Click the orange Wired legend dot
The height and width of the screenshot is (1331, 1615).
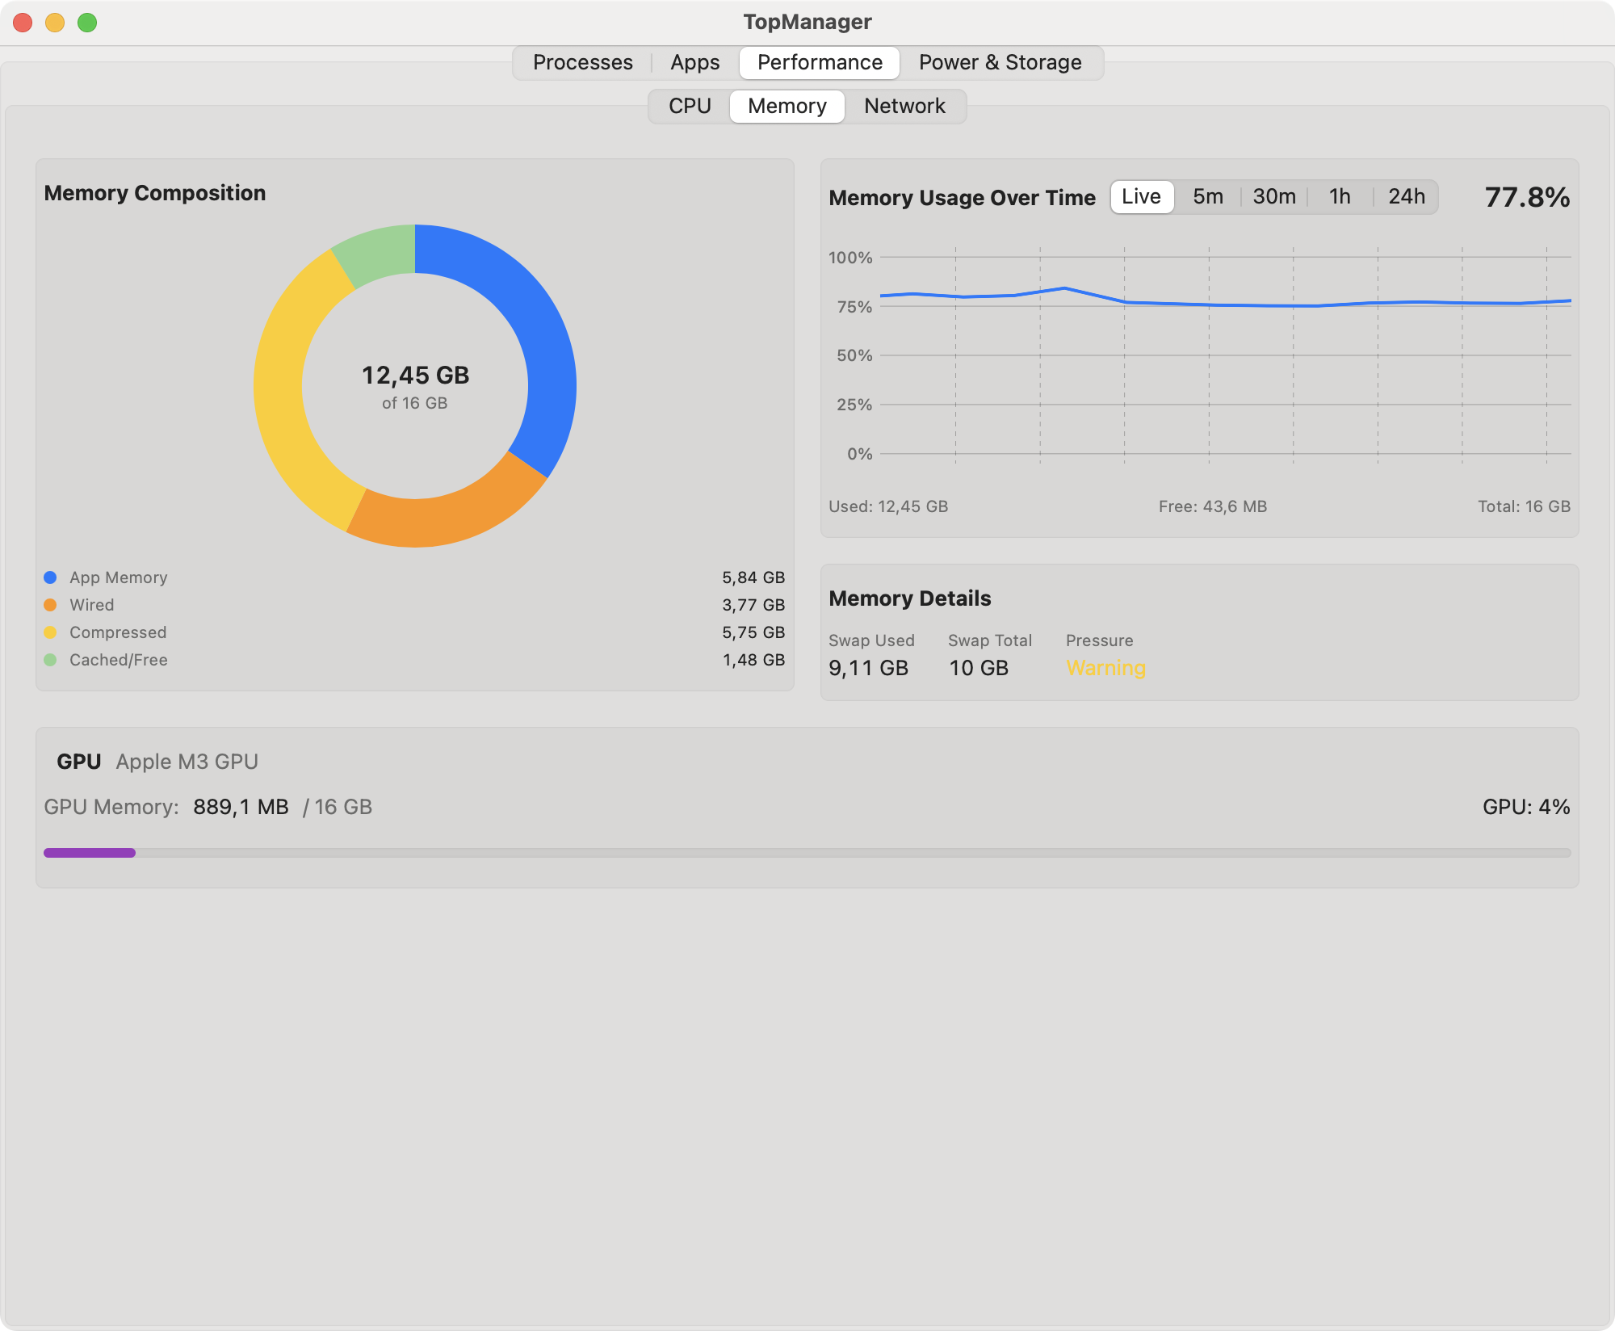pyautogui.click(x=50, y=605)
